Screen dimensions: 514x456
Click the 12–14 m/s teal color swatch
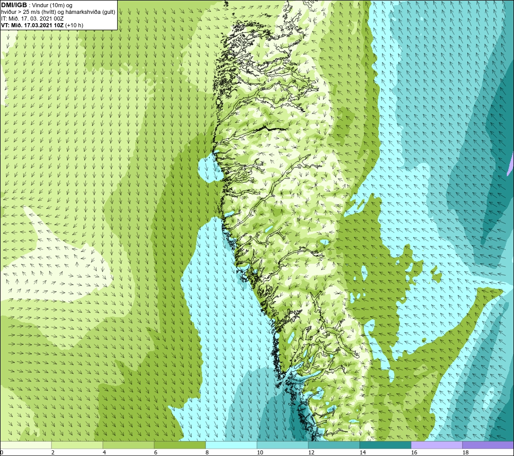click(334, 445)
